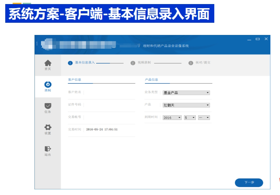Click the trading account (交易帐号) field
This screenshot has height=195, width=280.
coord(109,117)
